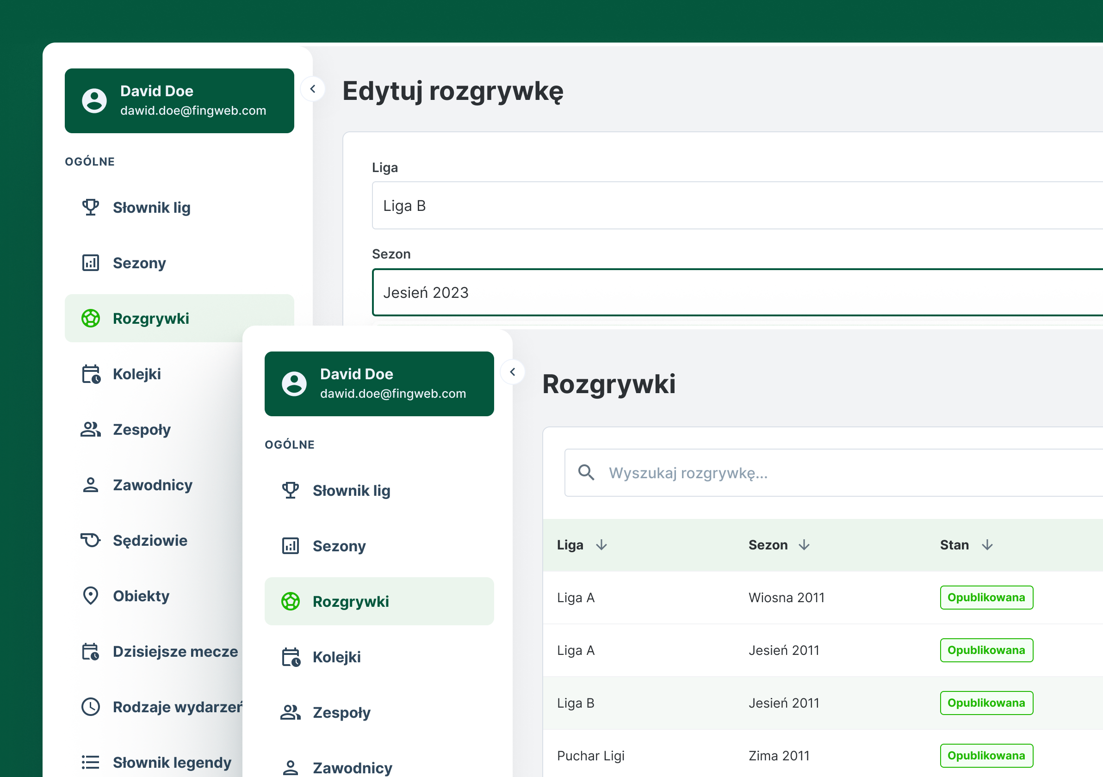
Task: Sort table by Sezon column arrow
Action: pos(804,545)
